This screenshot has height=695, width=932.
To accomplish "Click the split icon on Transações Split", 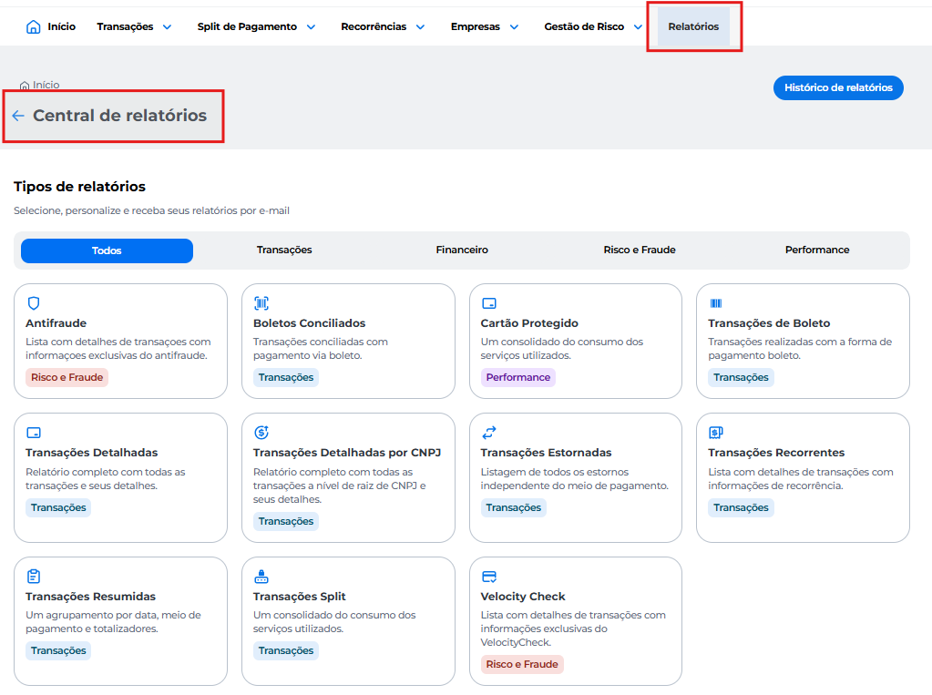I will 261,576.
